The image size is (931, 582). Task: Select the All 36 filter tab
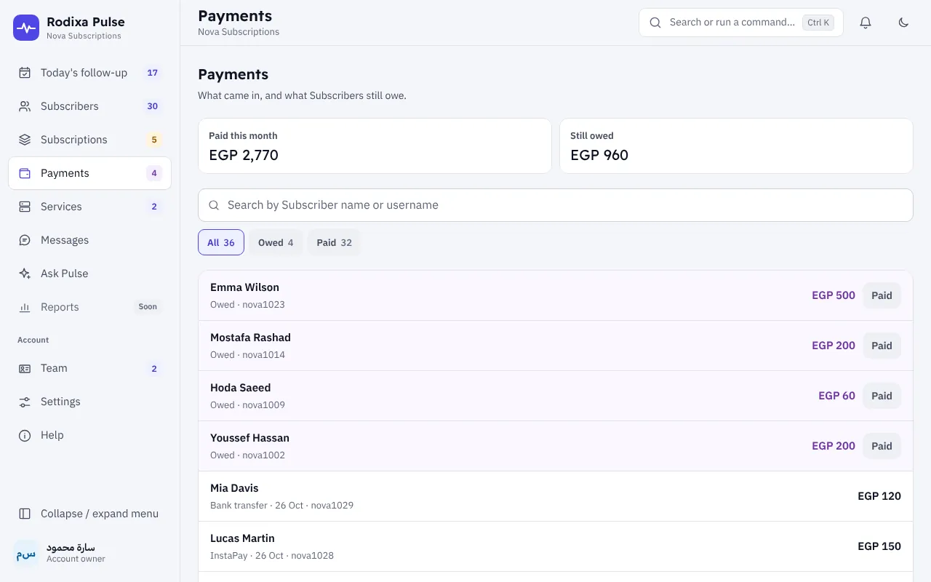pyautogui.click(x=221, y=242)
